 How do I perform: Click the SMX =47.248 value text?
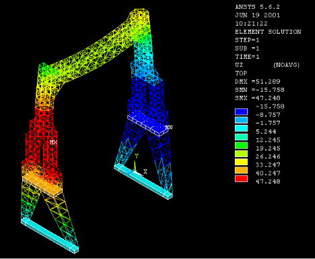[258, 98]
